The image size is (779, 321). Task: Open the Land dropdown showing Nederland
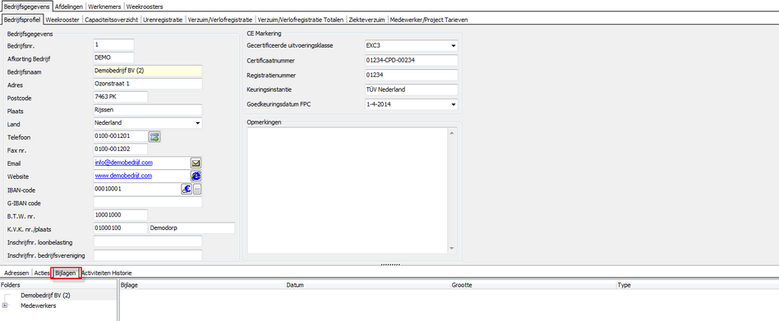coord(198,122)
